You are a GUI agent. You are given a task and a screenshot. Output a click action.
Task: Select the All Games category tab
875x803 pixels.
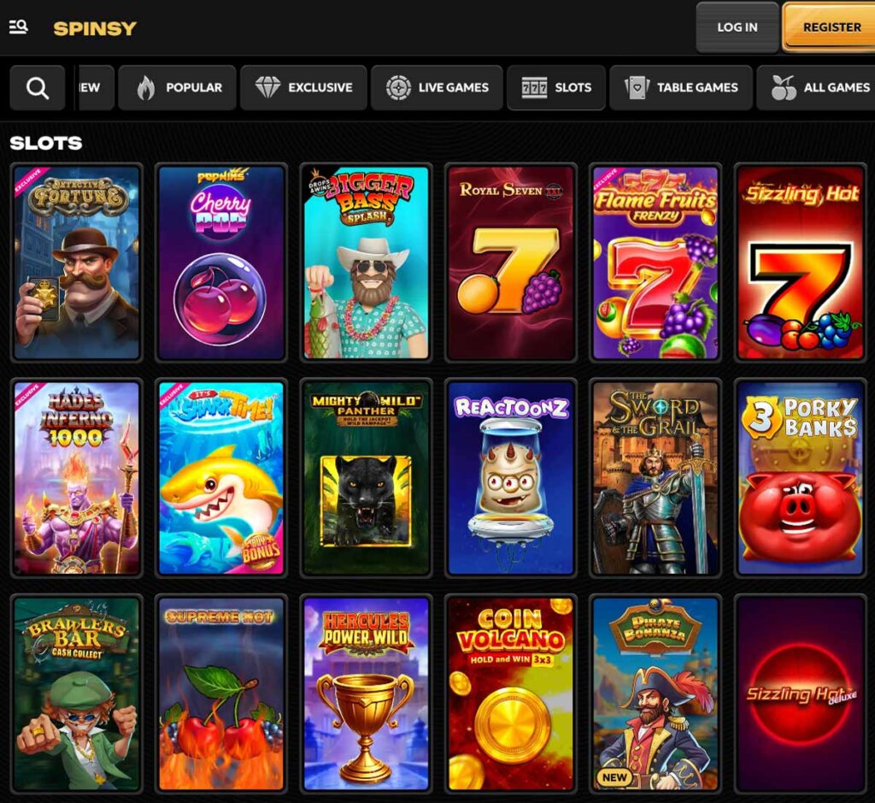click(x=818, y=88)
